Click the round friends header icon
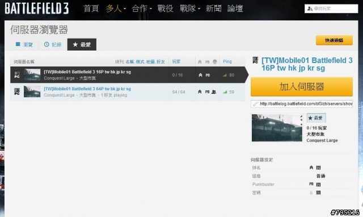Screen dimensions: 363x217 (215, 62)
